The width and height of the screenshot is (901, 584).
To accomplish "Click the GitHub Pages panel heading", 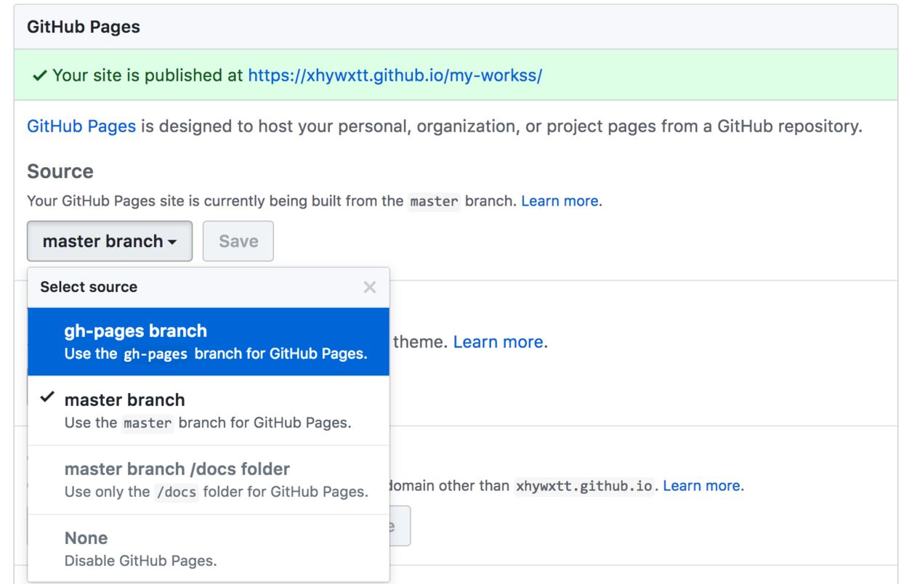I will (x=84, y=27).
